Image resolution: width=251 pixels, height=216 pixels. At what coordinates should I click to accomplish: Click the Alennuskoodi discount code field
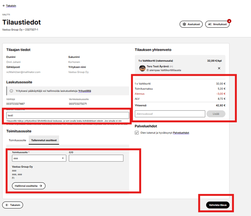(170, 114)
